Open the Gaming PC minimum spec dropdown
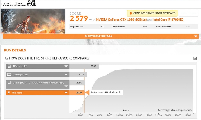 coord(66,86)
